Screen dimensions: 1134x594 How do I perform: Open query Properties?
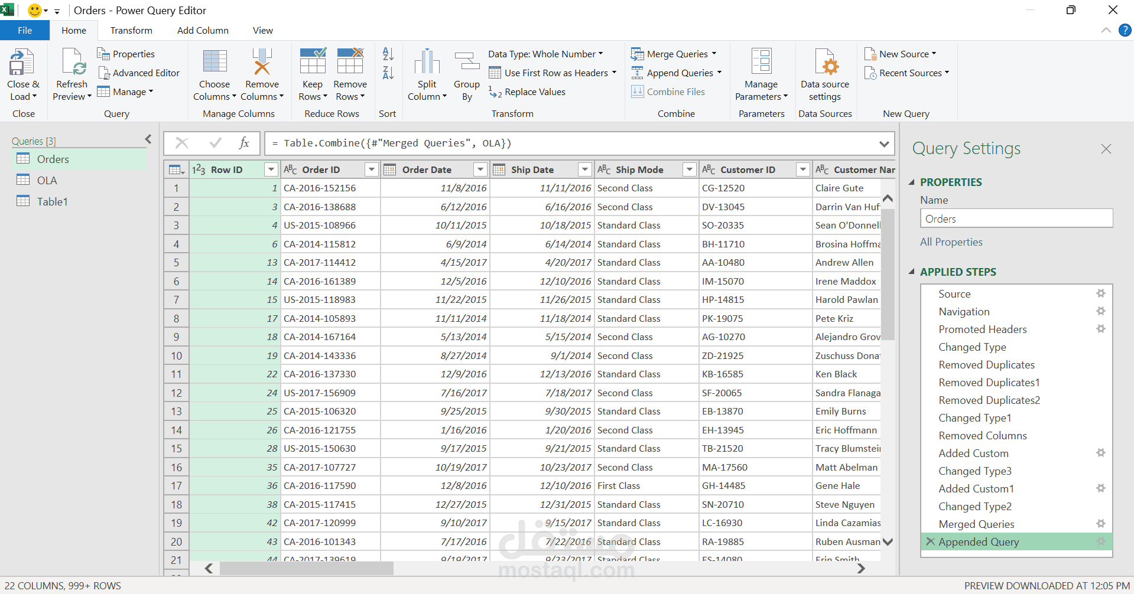pyautogui.click(x=126, y=54)
